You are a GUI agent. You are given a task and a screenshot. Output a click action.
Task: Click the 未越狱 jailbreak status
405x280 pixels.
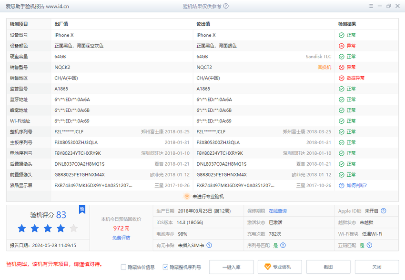tap(366, 222)
